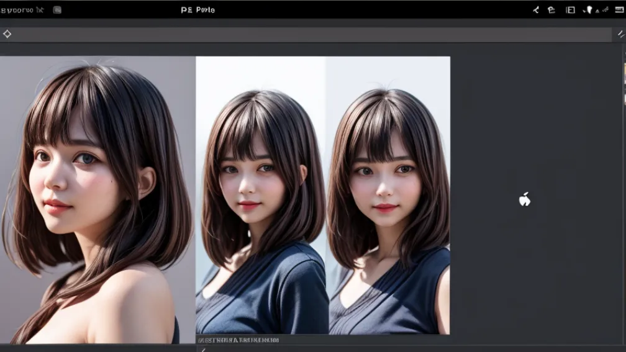Viewport: 626px width, 352px height.
Task: Click the small square icon beside the top-left title
Action: click(x=57, y=10)
